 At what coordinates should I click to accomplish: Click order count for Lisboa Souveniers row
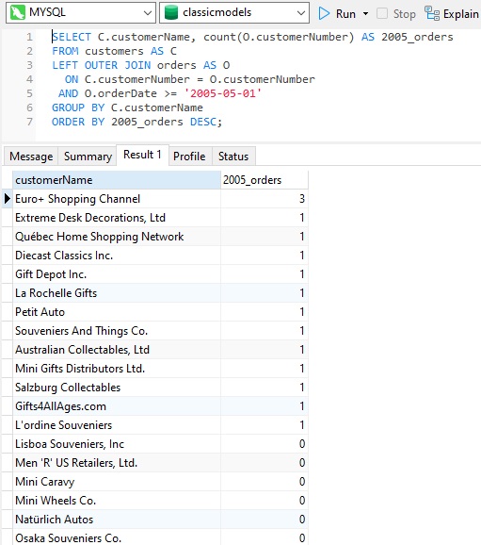(265, 444)
